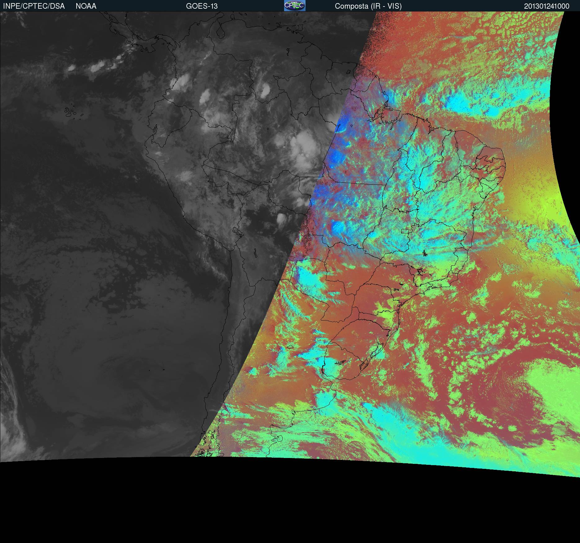Select the 201301241000 timestamp text

click(x=547, y=6)
